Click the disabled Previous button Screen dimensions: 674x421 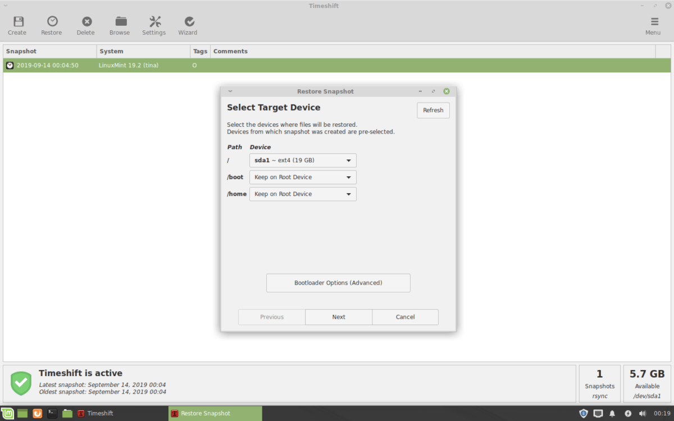(272, 317)
